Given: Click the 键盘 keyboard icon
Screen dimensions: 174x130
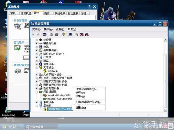Looking at the screenshot, I should [x=41, y=61].
